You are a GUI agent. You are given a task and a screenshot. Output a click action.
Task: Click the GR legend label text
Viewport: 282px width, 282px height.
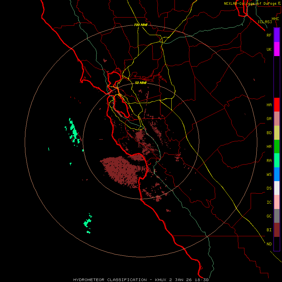(269, 119)
